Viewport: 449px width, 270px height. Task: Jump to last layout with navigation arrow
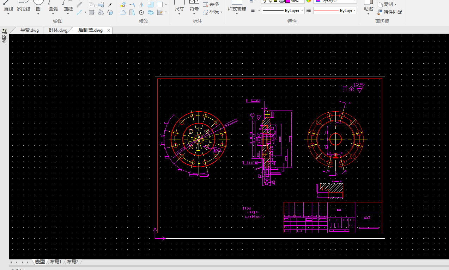point(28,262)
